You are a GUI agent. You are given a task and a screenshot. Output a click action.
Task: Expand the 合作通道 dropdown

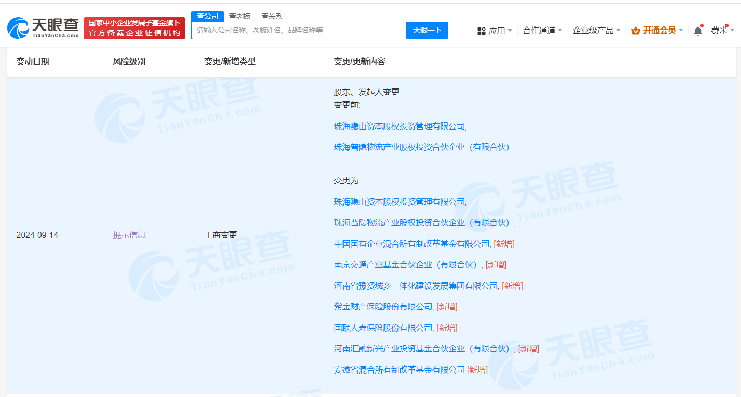(x=542, y=31)
